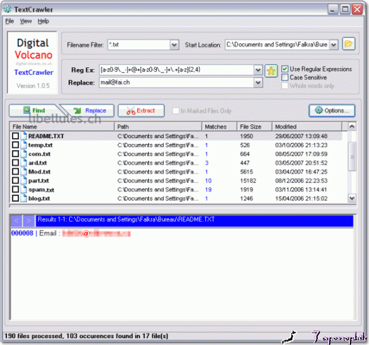Click the Find button
The height and width of the screenshot is (345, 369).
34,111
